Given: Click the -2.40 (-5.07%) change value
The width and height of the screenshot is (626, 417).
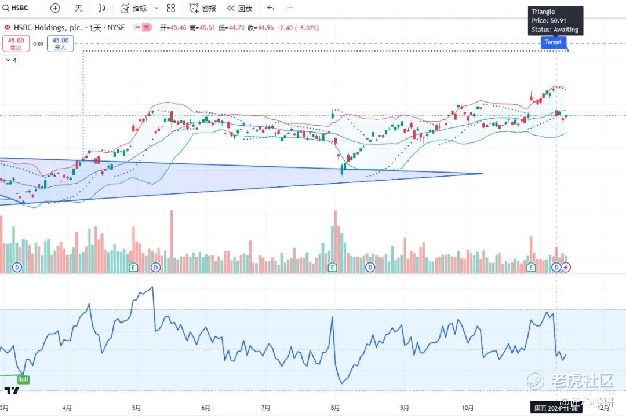Looking at the screenshot, I should click(x=298, y=28).
